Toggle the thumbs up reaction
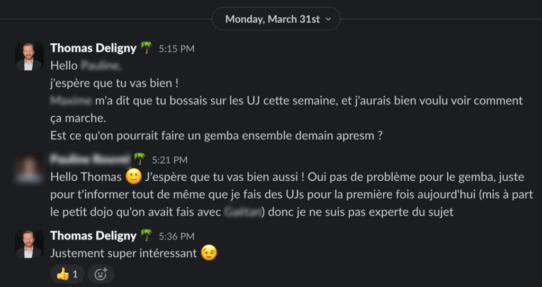 click(67, 274)
